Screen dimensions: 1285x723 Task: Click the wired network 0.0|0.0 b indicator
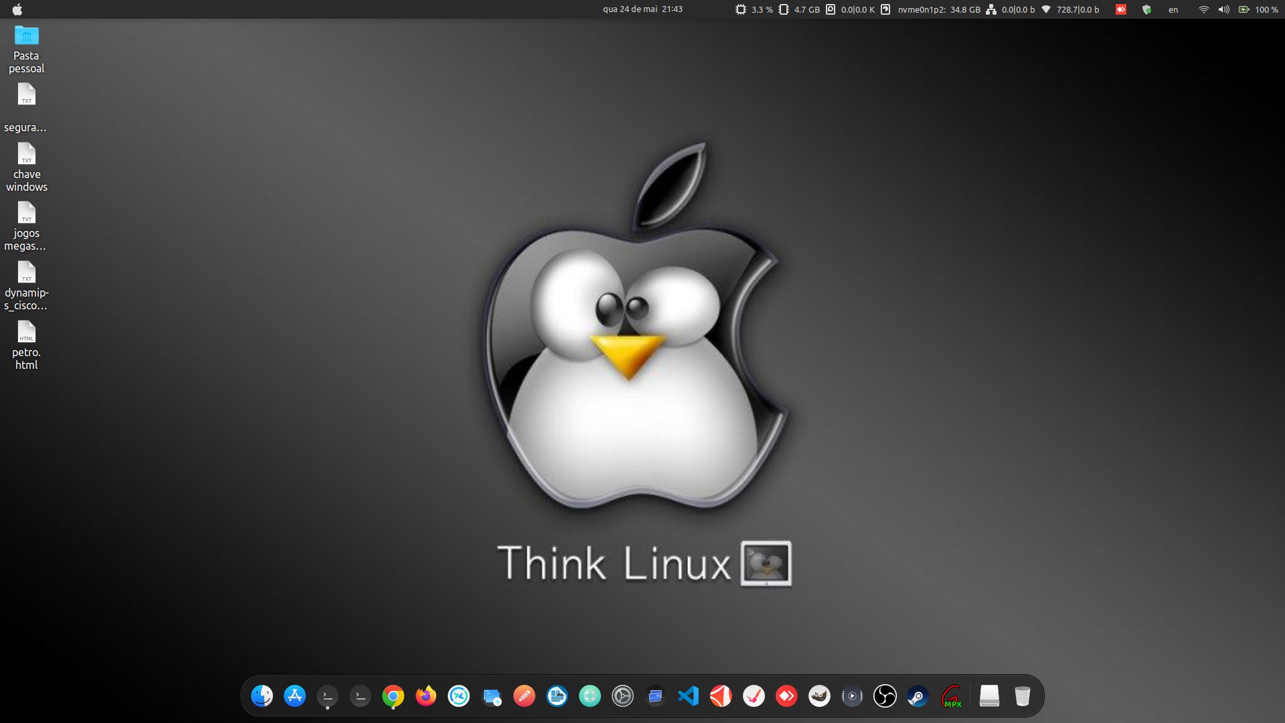1011,9
